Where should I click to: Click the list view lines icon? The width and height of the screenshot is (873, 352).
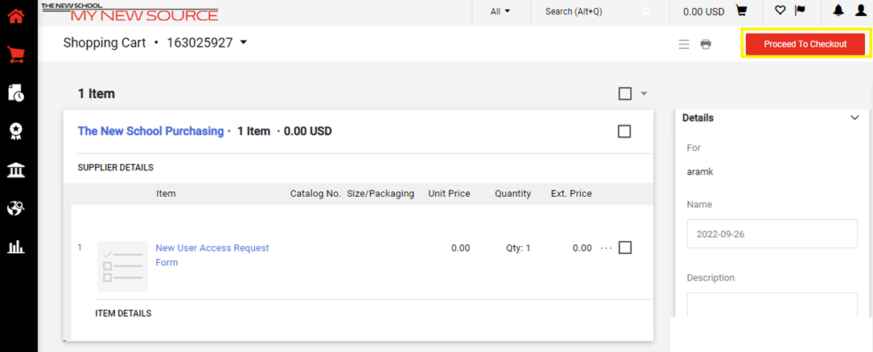684,44
